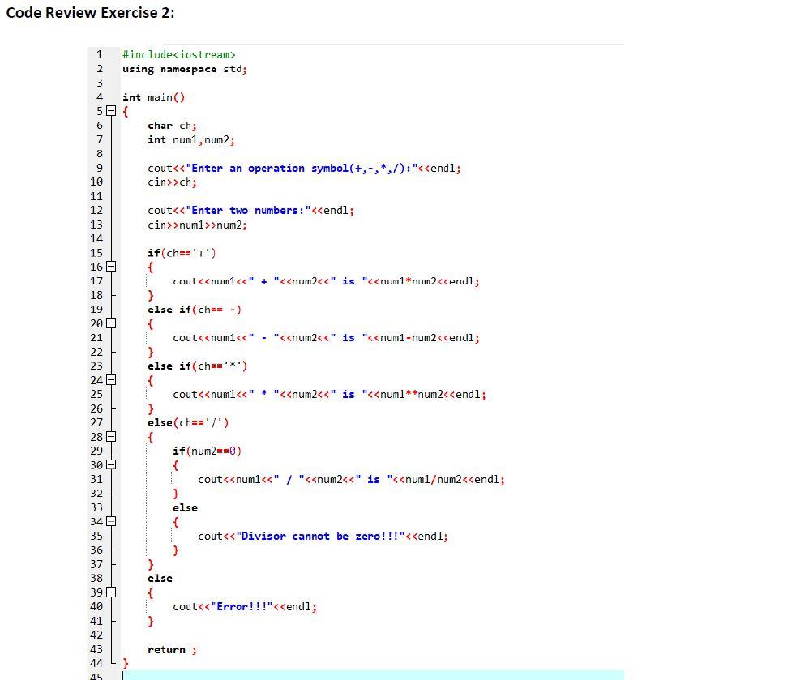Collapse the main() function code block
Image resolution: width=796 pixels, height=680 pixels.
(111, 111)
